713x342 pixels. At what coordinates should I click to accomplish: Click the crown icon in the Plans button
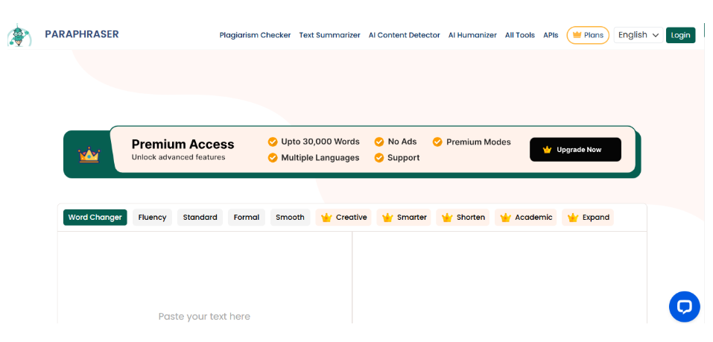point(577,35)
